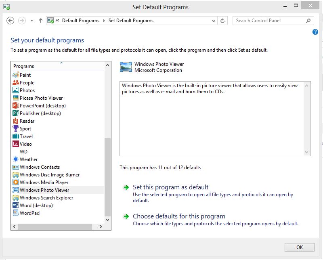This screenshot has height=260, width=323.
Task: Click the People app icon
Action: 16,83
